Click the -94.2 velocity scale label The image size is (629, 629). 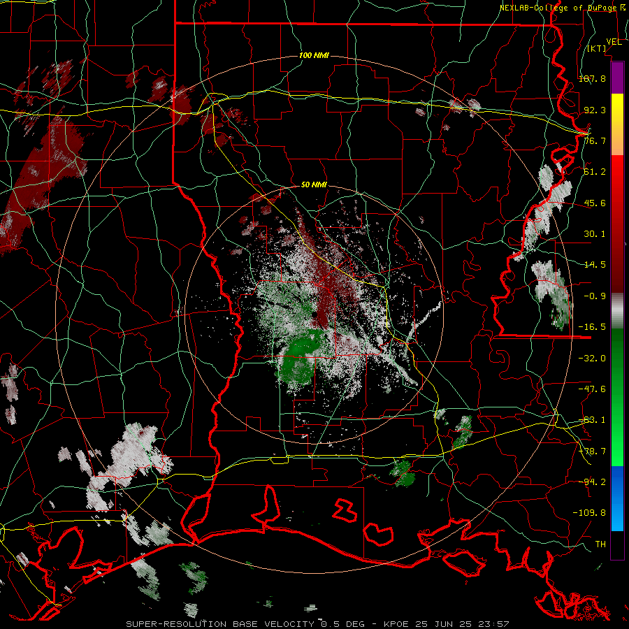click(x=592, y=482)
